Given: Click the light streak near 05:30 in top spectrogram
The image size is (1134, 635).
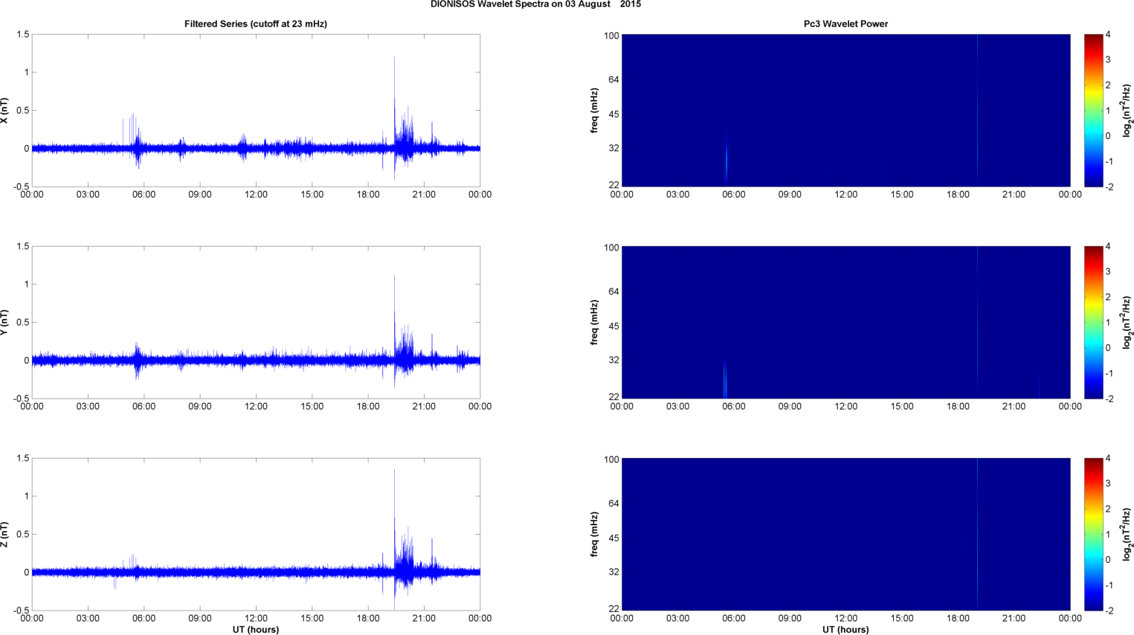Looking at the screenshot, I should point(726,160).
